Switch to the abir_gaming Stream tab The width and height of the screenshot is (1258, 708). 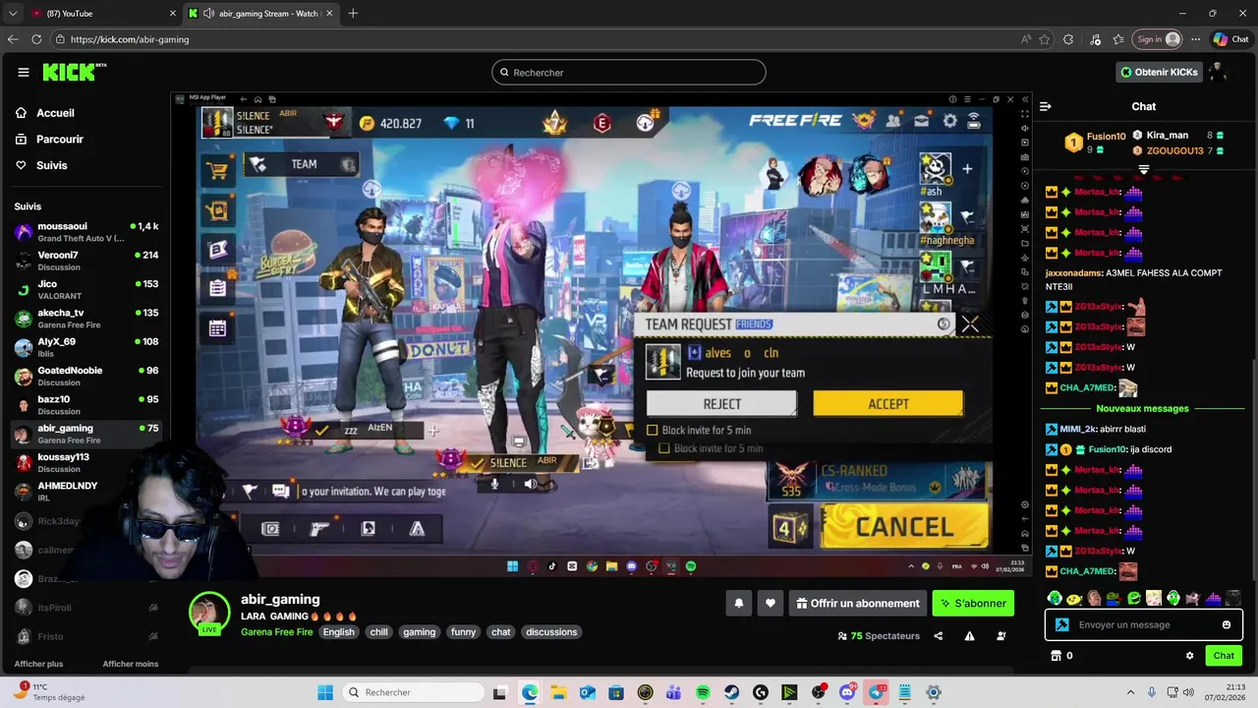(262, 14)
